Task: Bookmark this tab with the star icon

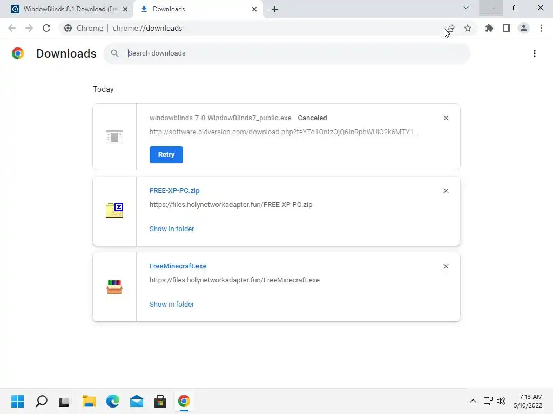Action: pyautogui.click(x=468, y=28)
